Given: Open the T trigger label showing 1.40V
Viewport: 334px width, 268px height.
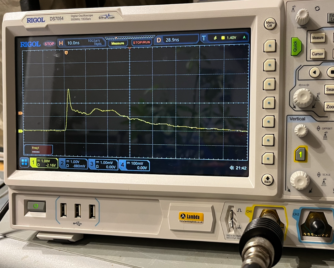Looking at the screenshot, I should coord(225,38).
